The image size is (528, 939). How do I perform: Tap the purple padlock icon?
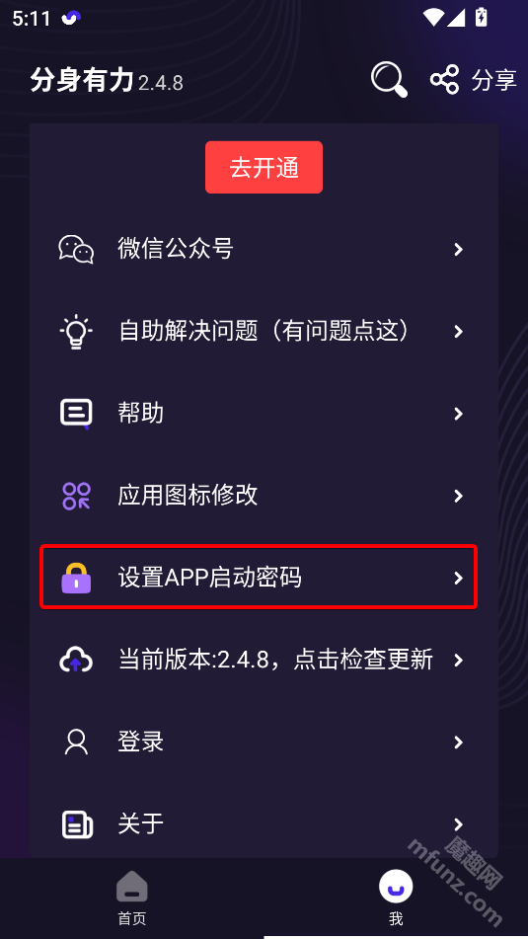click(x=76, y=578)
